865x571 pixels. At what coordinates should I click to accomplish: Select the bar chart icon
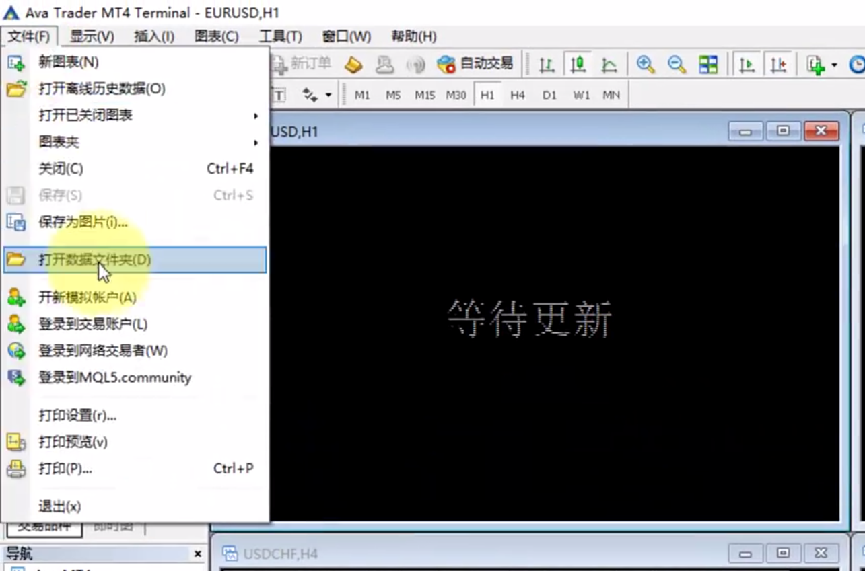547,65
